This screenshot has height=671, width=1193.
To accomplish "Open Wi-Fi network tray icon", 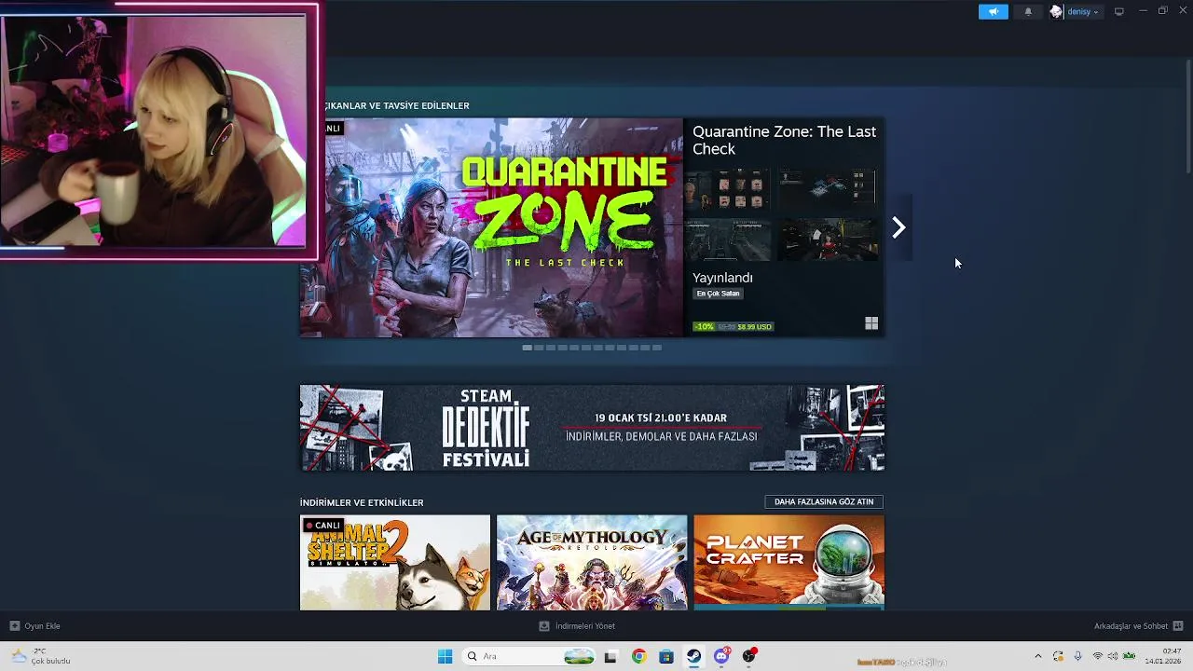I will 1098,656.
